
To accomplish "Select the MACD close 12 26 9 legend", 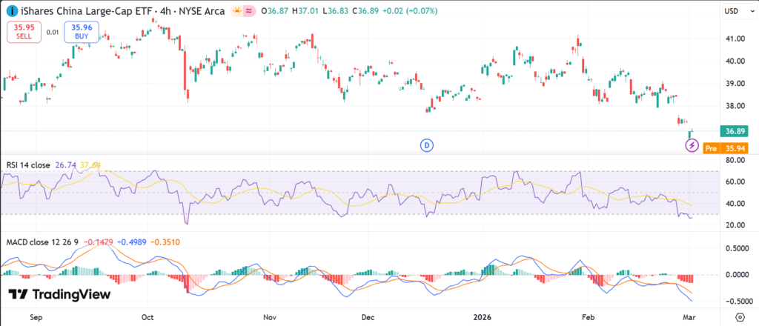I will [x=42, y=242].
